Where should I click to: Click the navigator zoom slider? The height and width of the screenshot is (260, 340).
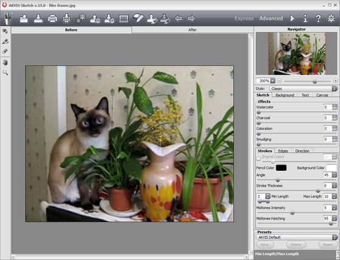point(308,81)
